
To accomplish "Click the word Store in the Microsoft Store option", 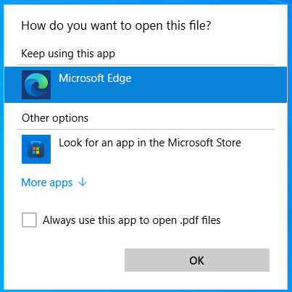I will click(228, 143).
